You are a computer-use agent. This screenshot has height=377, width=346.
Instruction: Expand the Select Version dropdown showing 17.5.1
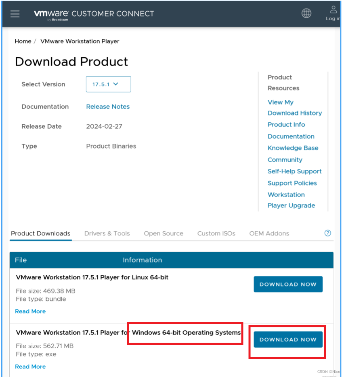[108, 84]
